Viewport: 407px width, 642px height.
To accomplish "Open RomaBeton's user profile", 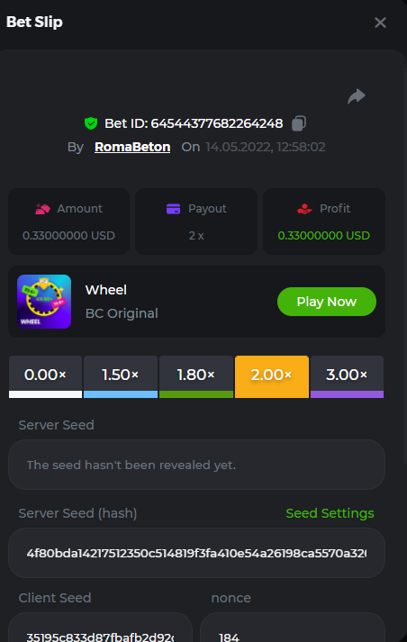I will 132,147.
